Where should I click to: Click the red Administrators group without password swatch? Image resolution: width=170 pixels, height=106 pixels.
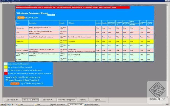[6, 73]
